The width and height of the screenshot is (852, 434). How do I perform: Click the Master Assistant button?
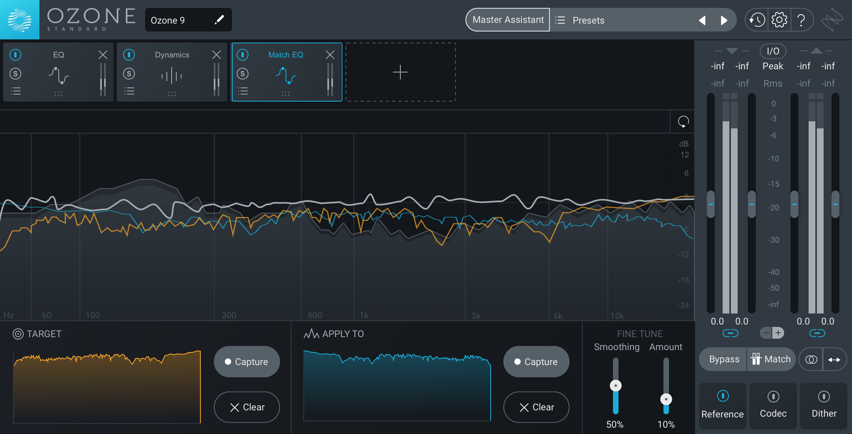(508, 20)
